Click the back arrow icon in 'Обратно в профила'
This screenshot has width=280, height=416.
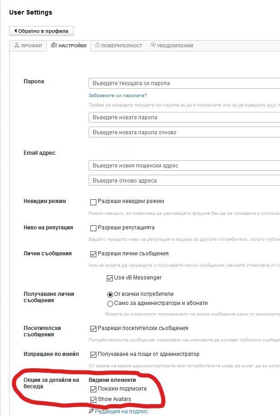point(15,31)
